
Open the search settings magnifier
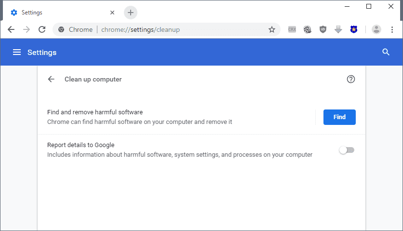pyautogui.click(x=386, y=52)
